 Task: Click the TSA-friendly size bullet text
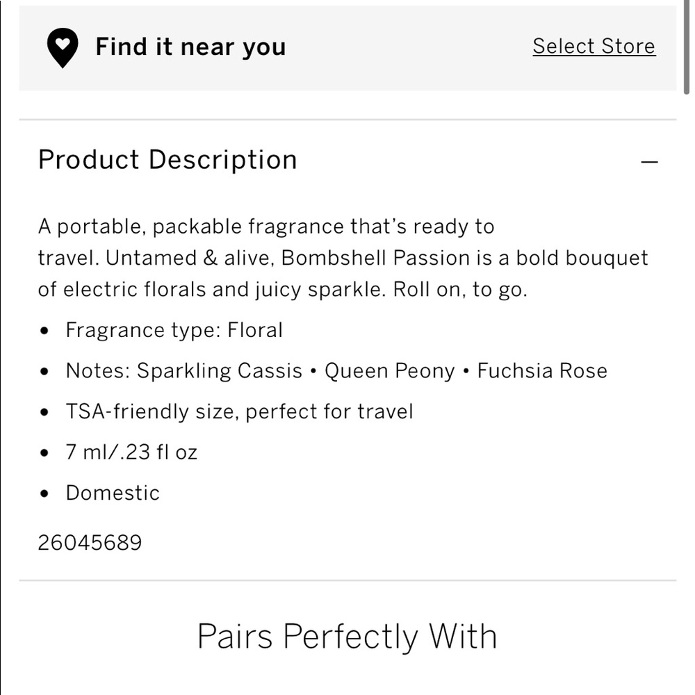(239, 411)
